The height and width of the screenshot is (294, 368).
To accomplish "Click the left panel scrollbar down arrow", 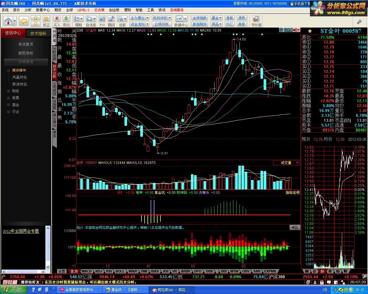I will point(48,267).
